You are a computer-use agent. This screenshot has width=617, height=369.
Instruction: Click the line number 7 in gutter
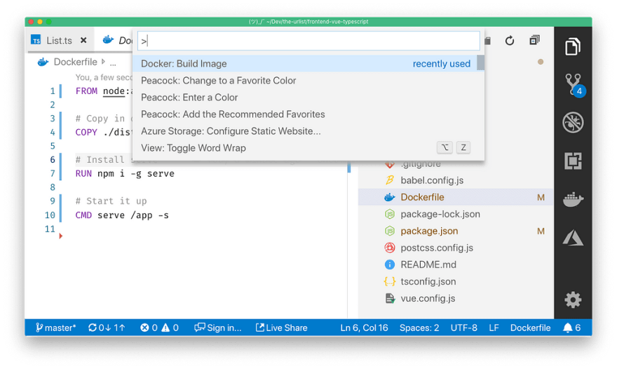53,174
